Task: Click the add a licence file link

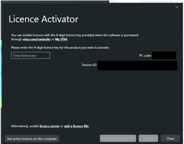Action: tap(76, 126)
